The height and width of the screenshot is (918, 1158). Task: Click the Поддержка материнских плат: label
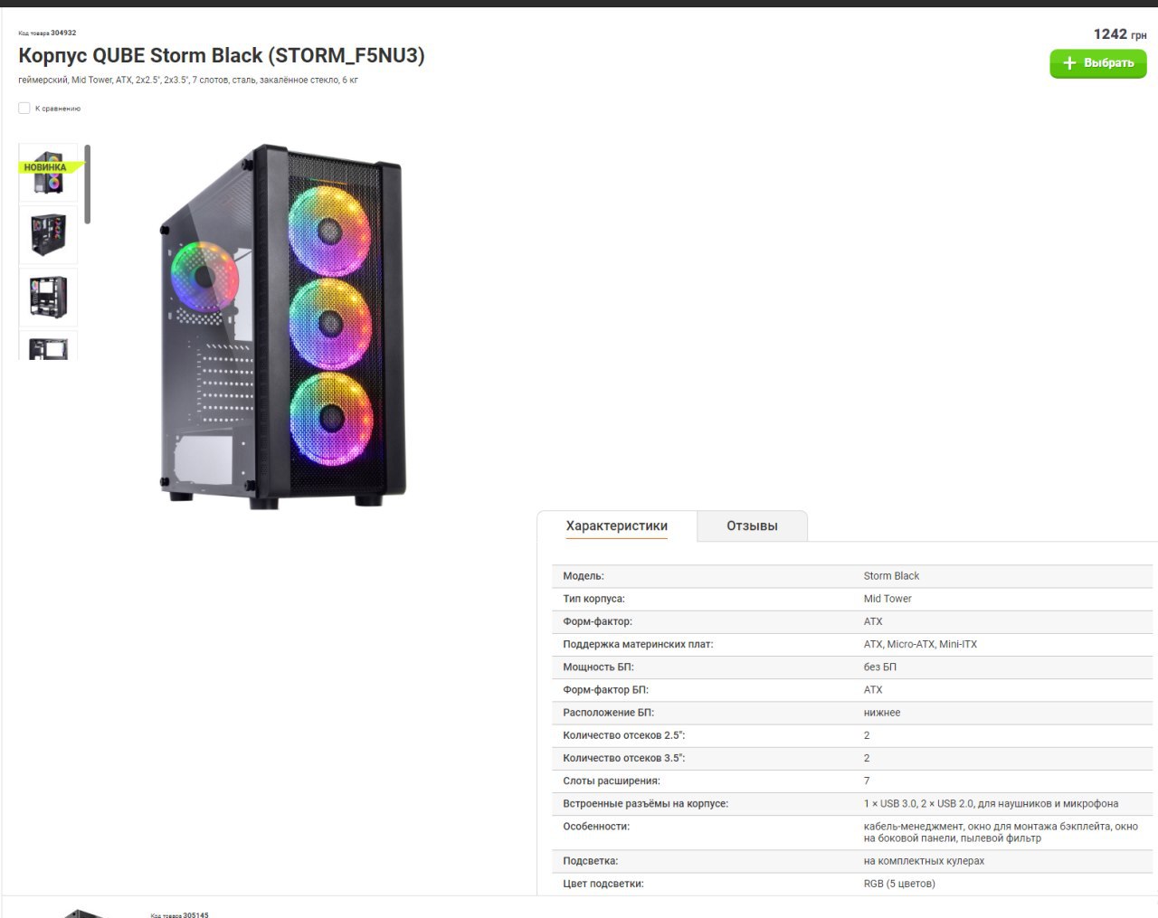click(x=638, y=645)
